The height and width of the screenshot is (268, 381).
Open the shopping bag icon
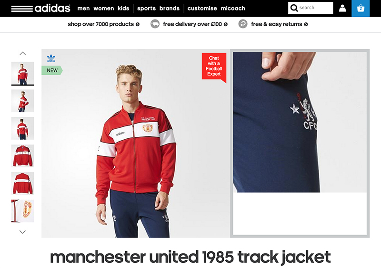(361, 8)
